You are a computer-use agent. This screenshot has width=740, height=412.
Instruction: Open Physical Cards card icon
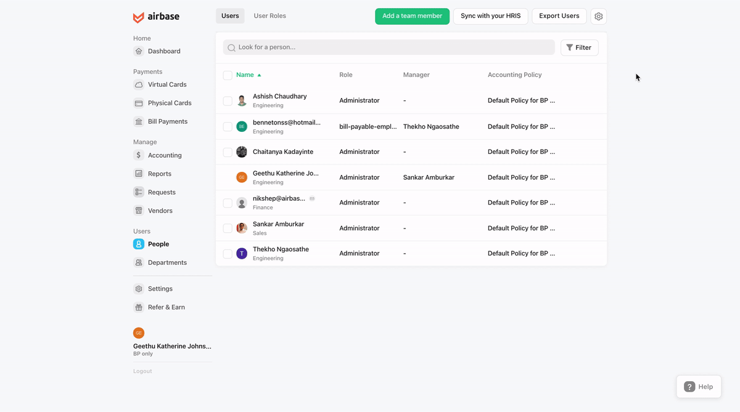click(139, 103)
